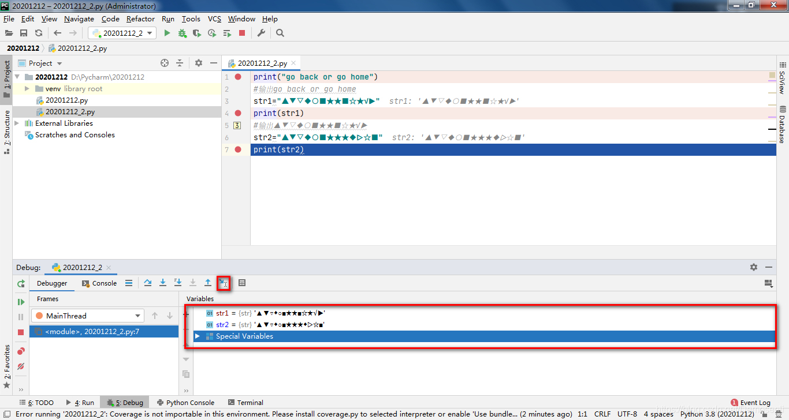Expand Special Variables node
This screenshot has height=420, width=789.
[197, 336]
